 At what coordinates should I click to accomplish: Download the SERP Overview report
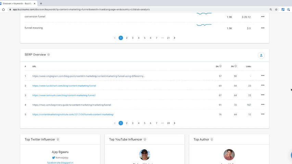261,55
